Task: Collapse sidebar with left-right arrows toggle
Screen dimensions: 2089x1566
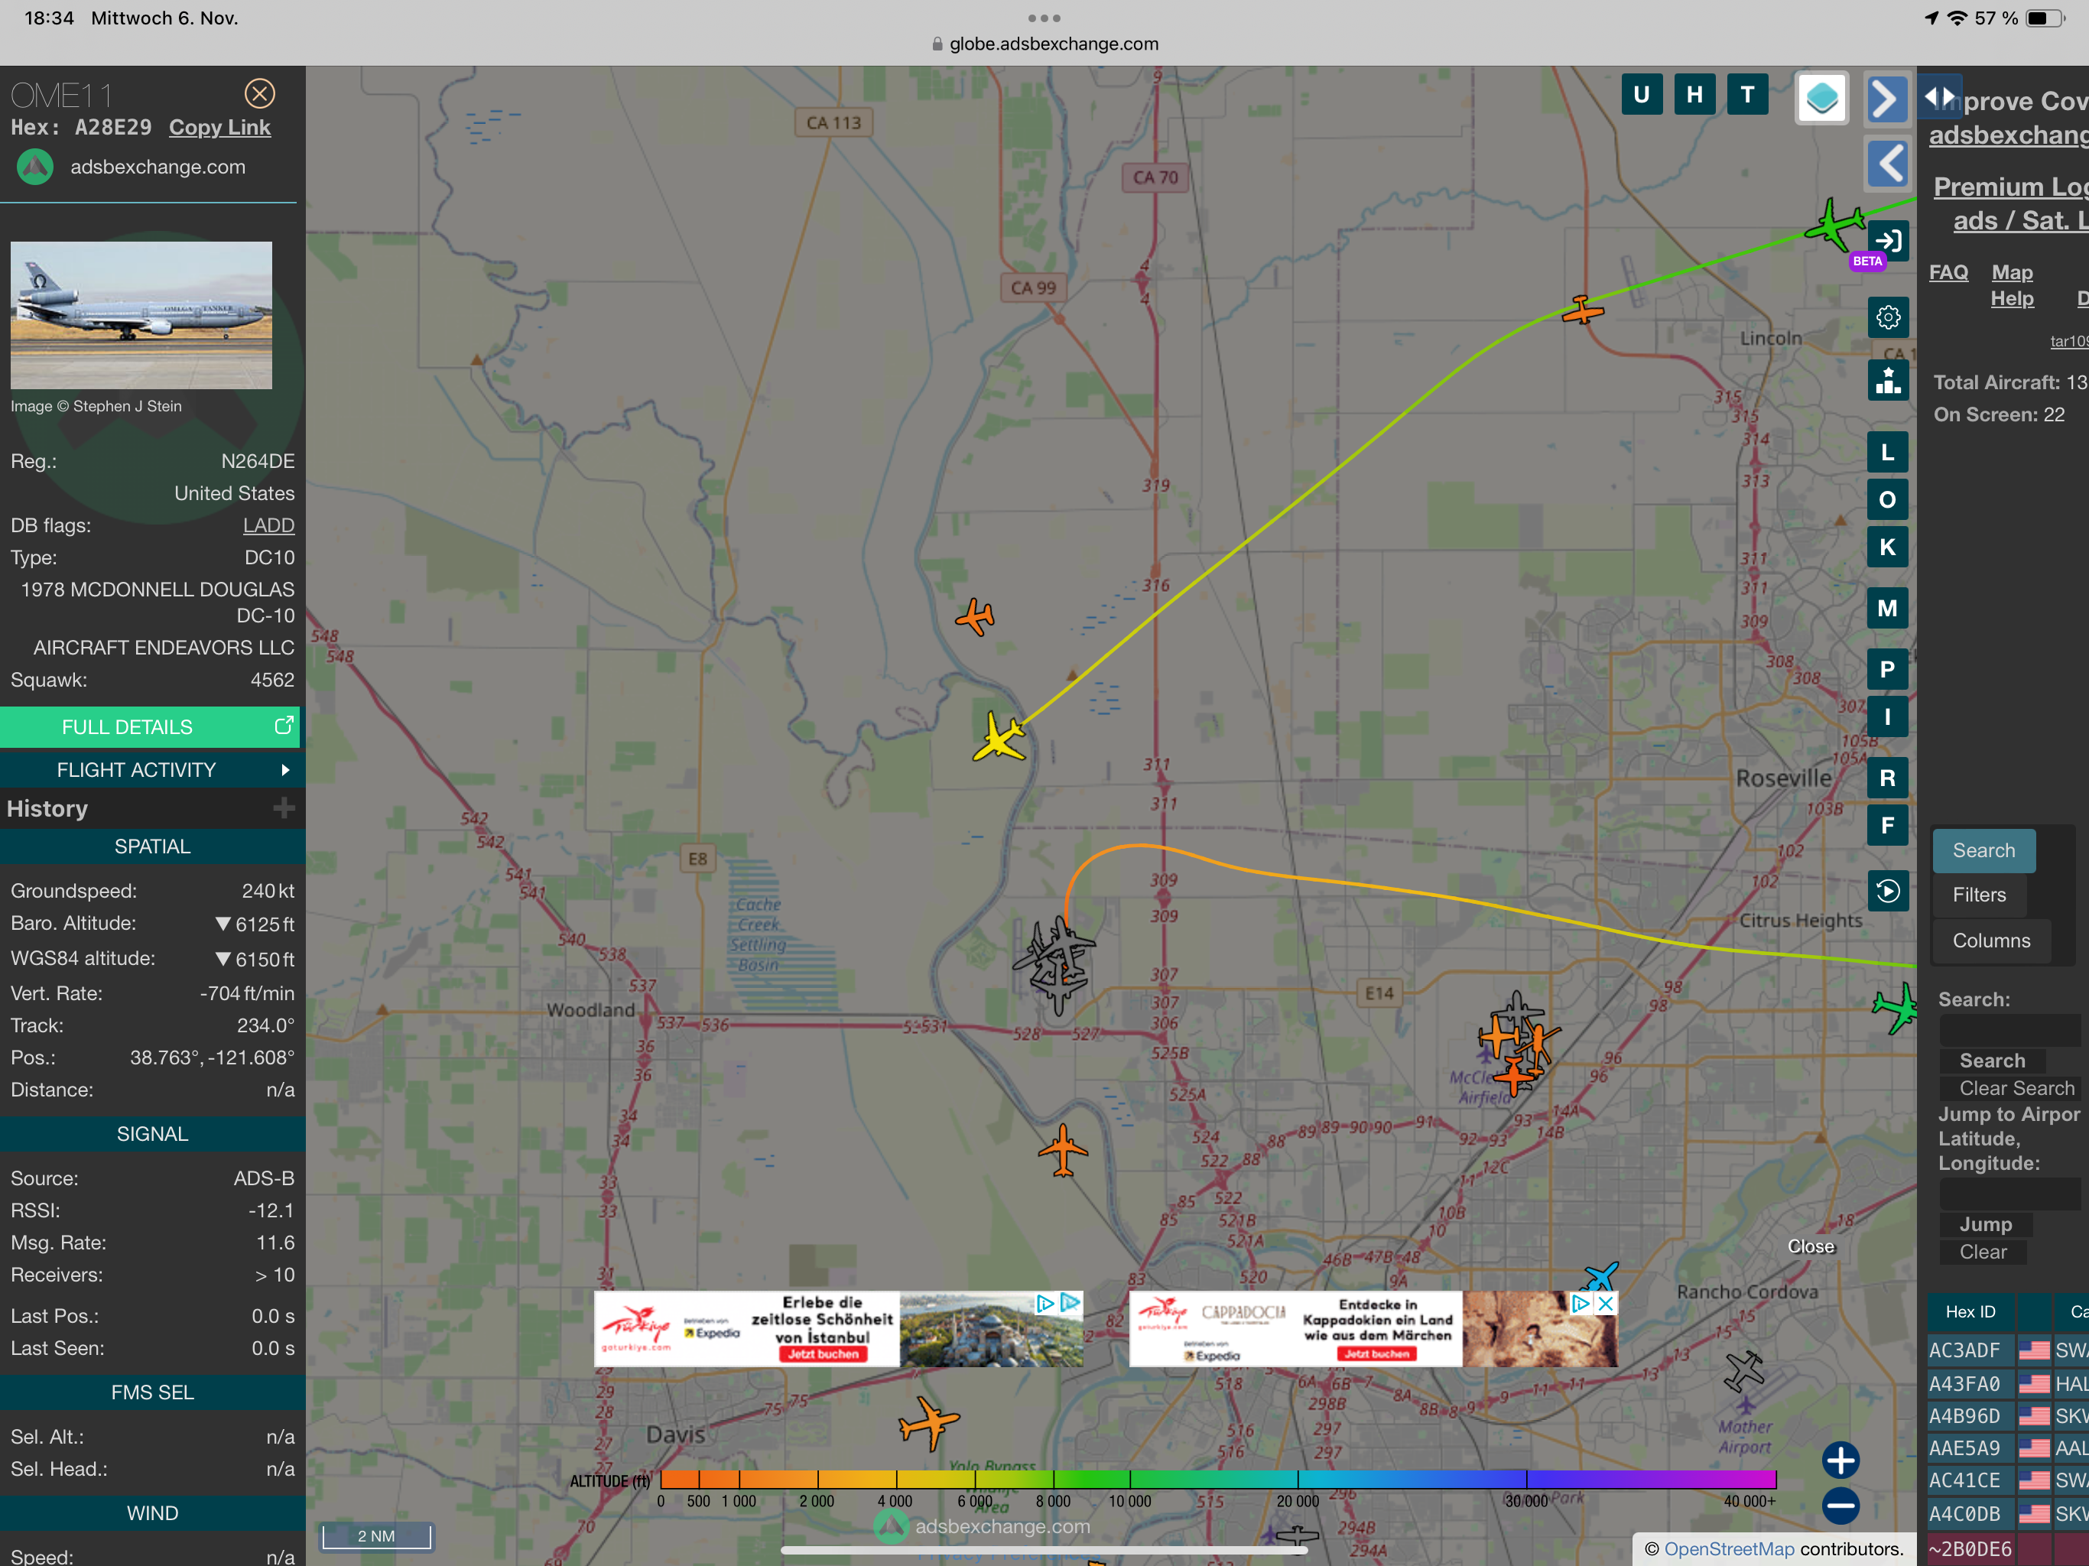Action: 1939,96
